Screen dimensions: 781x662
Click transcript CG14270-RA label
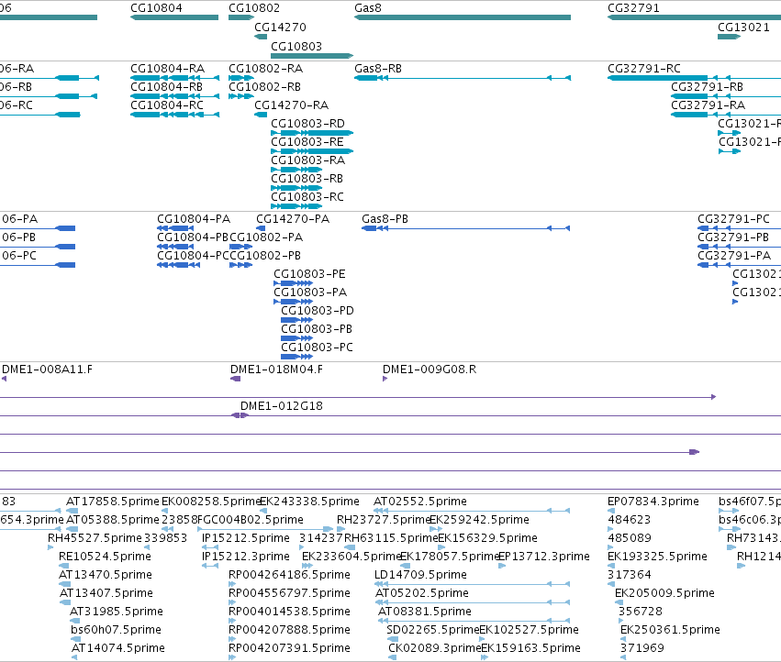pyautogui.click(x=291, y=105)
